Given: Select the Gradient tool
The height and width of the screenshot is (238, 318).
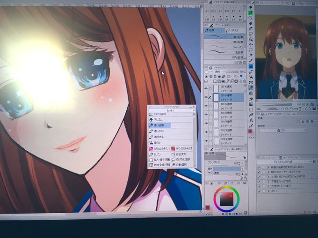Looking at the screenshot, I should click(x=251, y=105).
